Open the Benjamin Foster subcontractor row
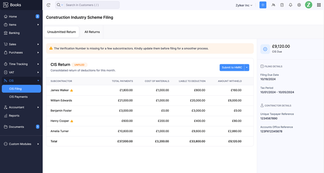The height and width of the screenshot is (173, 324). point(150,111)
